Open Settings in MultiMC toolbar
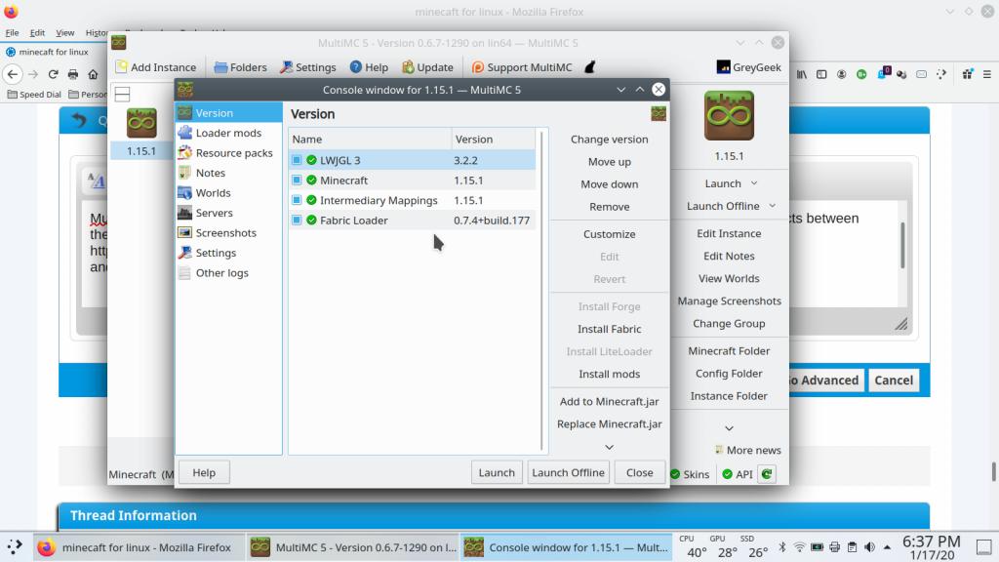 pos(307,67)
